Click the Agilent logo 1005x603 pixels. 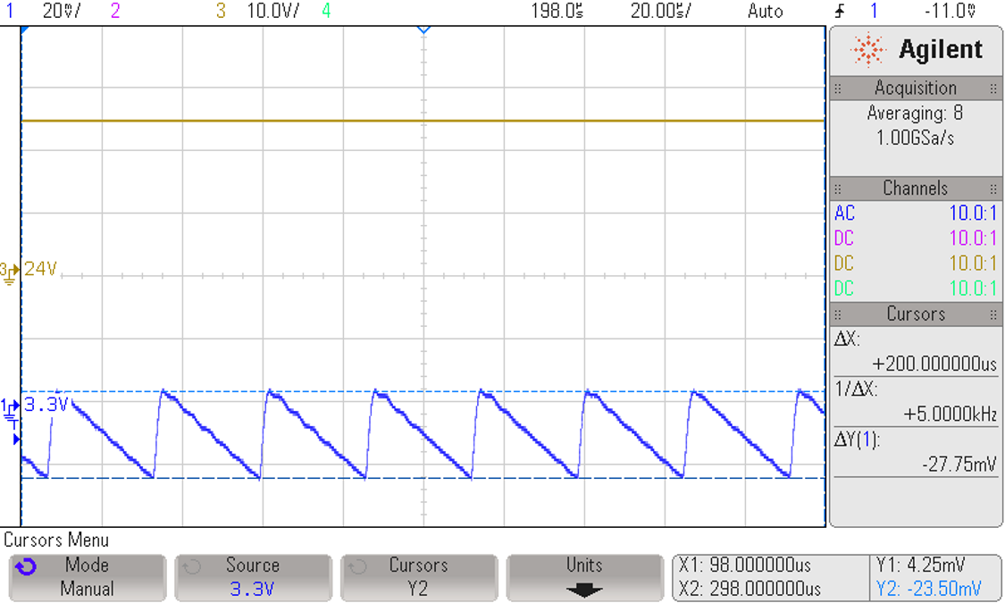918,50
